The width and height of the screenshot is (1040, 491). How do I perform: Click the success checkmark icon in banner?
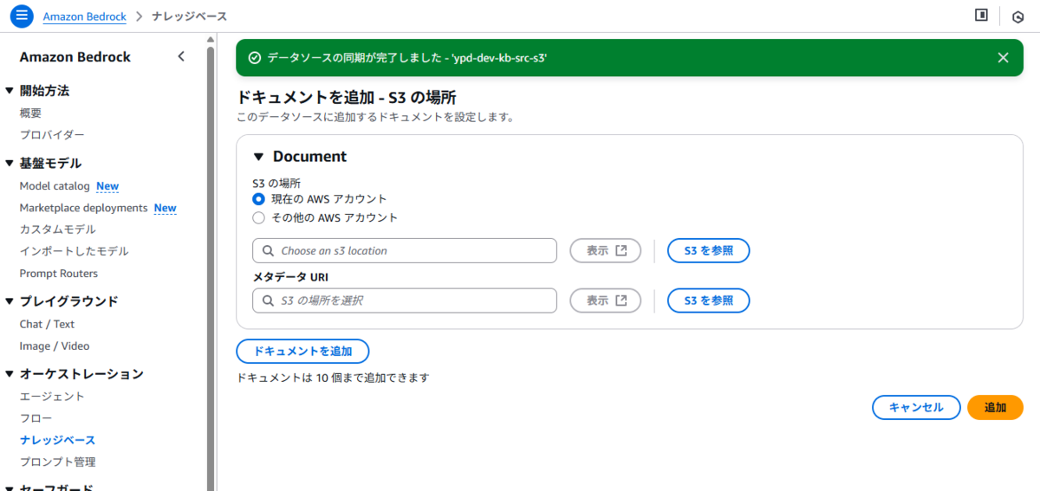coord(255,58)
